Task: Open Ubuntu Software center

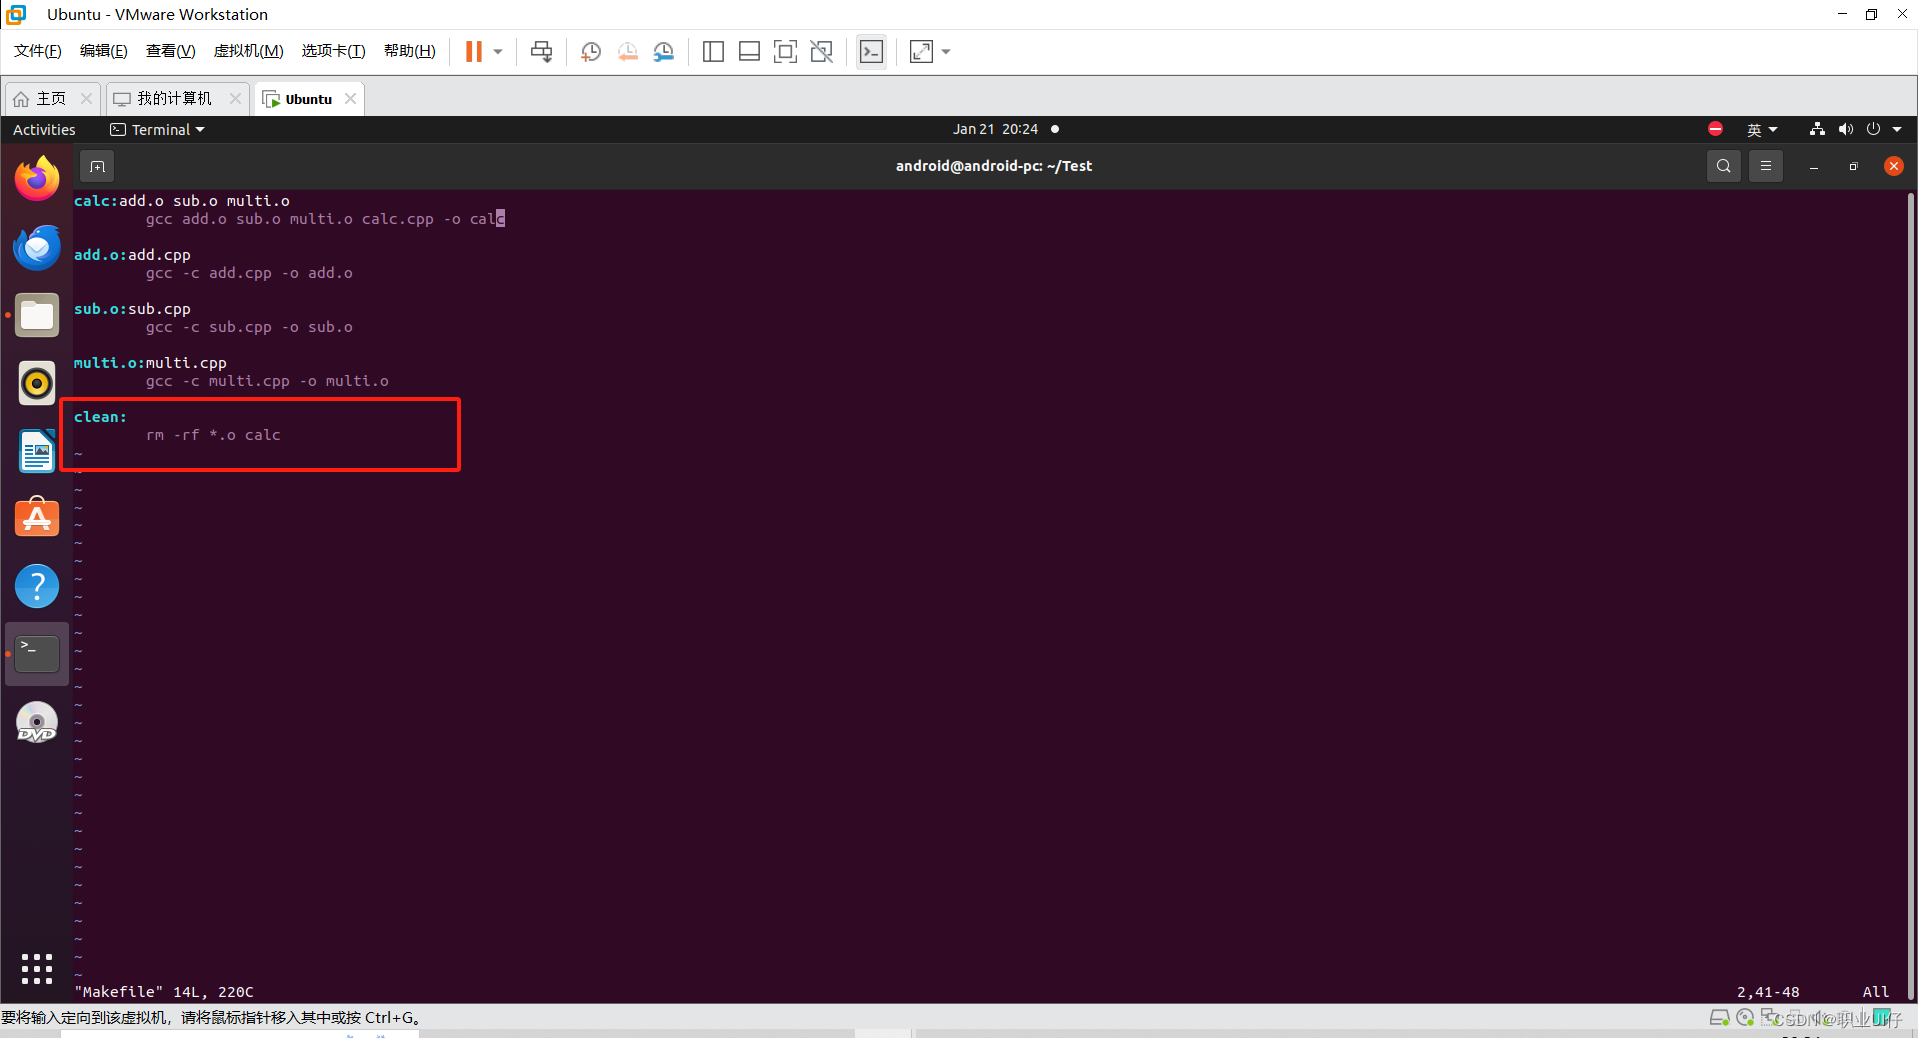Action: click(37, 519)
